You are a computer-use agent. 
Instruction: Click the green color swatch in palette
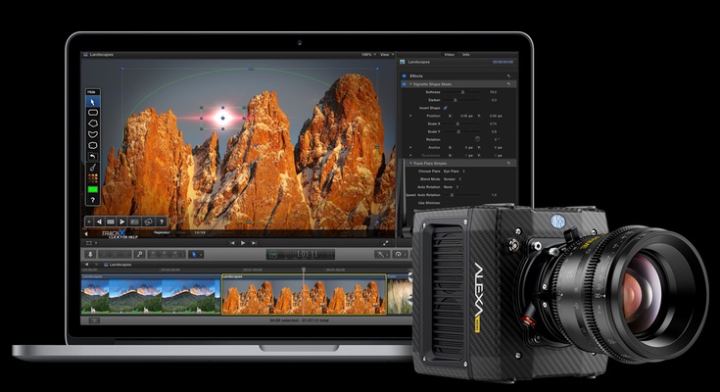coord(93,188)
